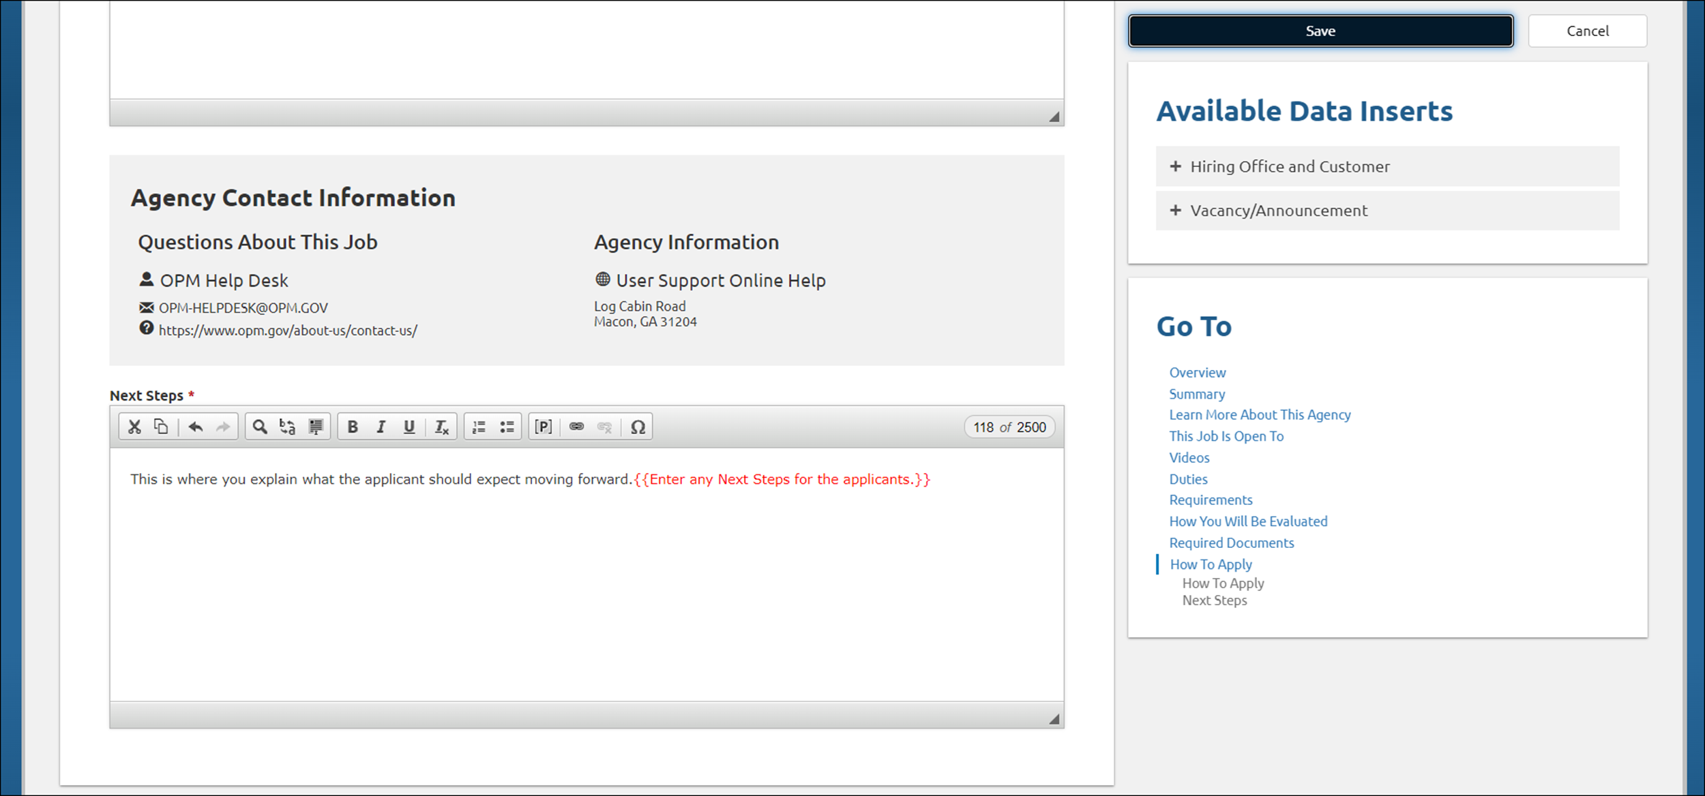The height and width of the screenshot is (796, 1705).
Task: Open the Find tool in the editor
Action: (x=260, y=427)
